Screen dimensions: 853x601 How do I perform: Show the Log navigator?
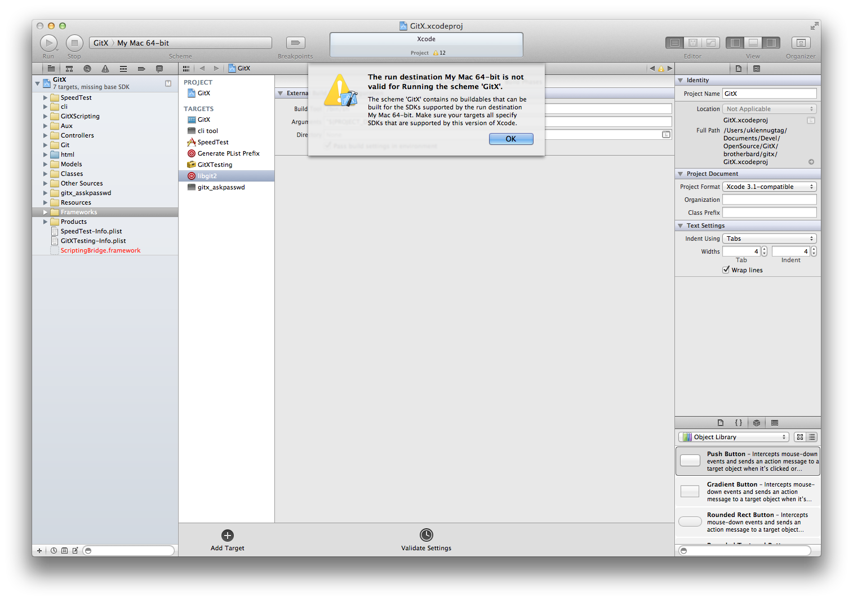point(159,69)
